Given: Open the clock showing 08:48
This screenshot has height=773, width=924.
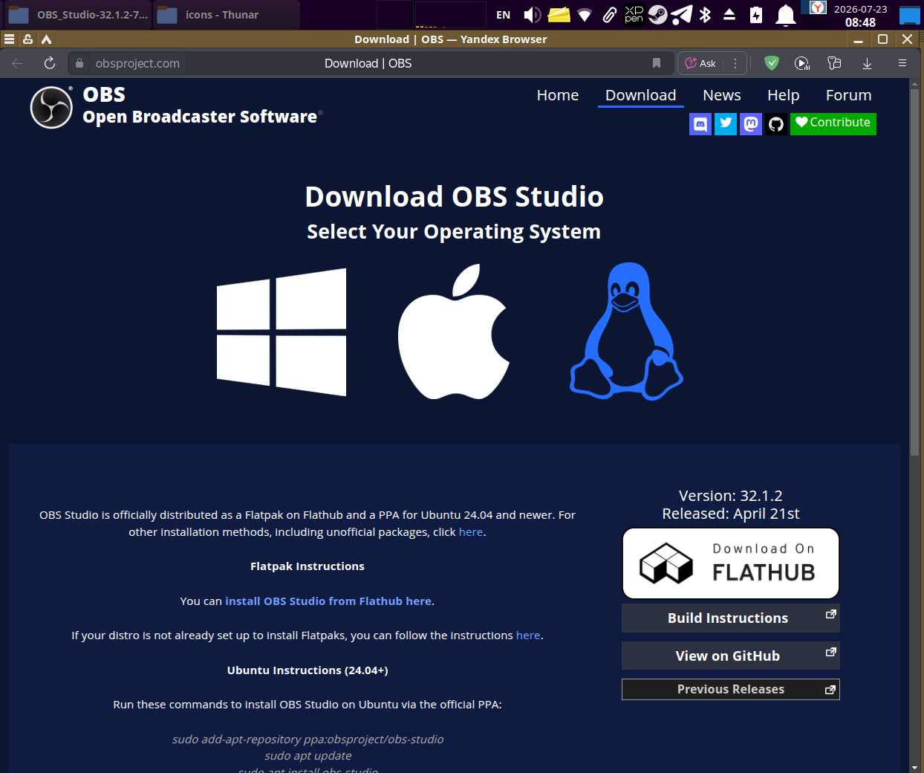Looking at the screenshot, I should pyautogui.click(x=860, y=16).
